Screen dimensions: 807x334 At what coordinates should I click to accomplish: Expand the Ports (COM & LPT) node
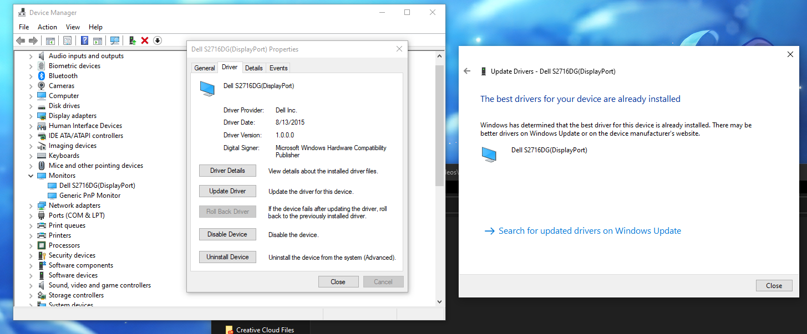31,215
